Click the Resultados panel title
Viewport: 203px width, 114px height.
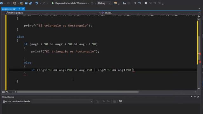click(x=8, y=97)
